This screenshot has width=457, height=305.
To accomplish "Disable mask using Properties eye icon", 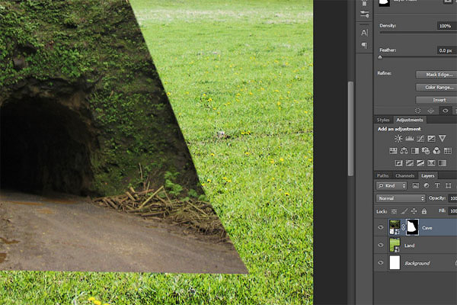I will click(445, 111).
